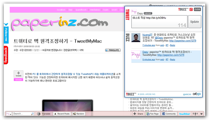Open the 'web' source link on hjyang27's tweet
Viewport: 209px width, 120px height.
click(162, 45)
